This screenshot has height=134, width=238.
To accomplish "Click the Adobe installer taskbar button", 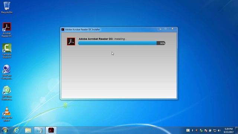I will tap(51, 130).
